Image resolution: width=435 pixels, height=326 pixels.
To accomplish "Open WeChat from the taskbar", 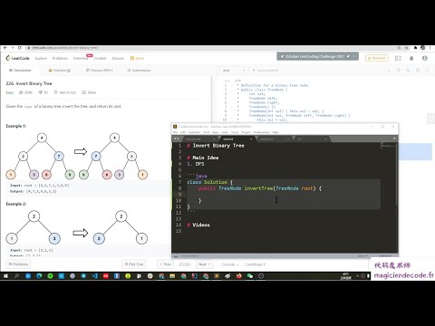I will tap(250, 276).
